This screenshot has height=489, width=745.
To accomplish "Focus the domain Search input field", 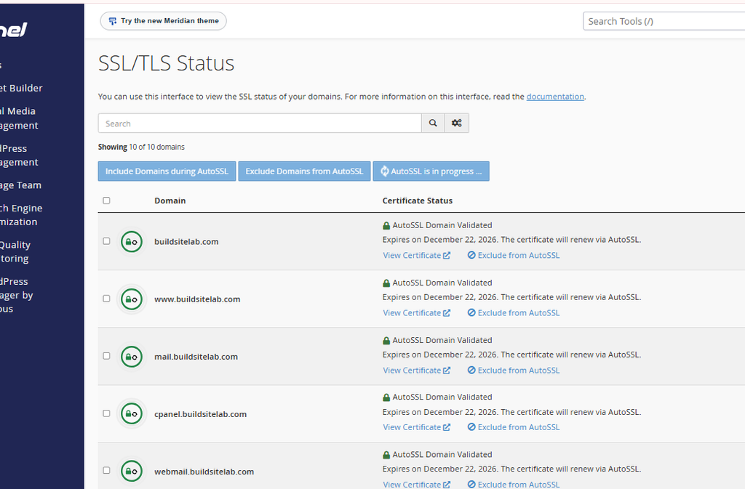I will click(260, 124).
